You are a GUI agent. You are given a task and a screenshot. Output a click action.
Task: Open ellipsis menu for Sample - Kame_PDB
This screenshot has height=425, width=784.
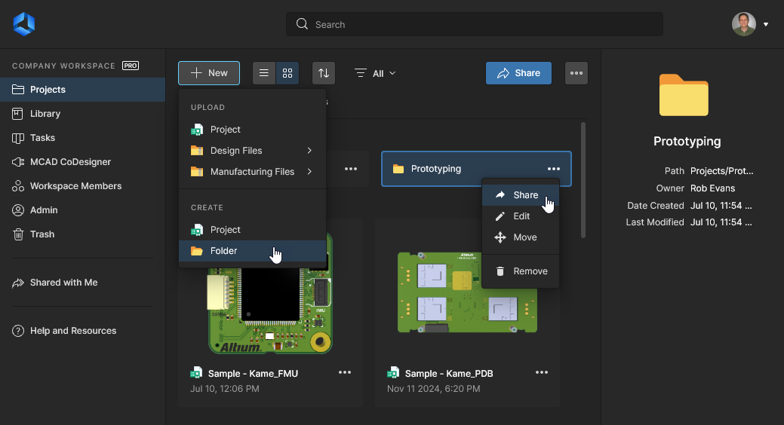point(542,372)
